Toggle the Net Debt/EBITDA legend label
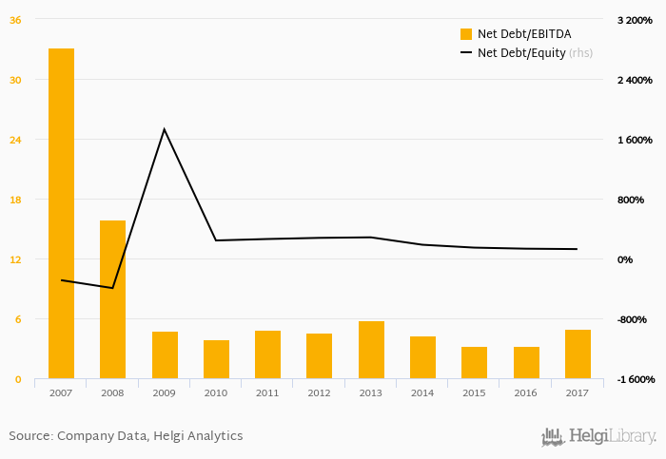 (517, 34)
